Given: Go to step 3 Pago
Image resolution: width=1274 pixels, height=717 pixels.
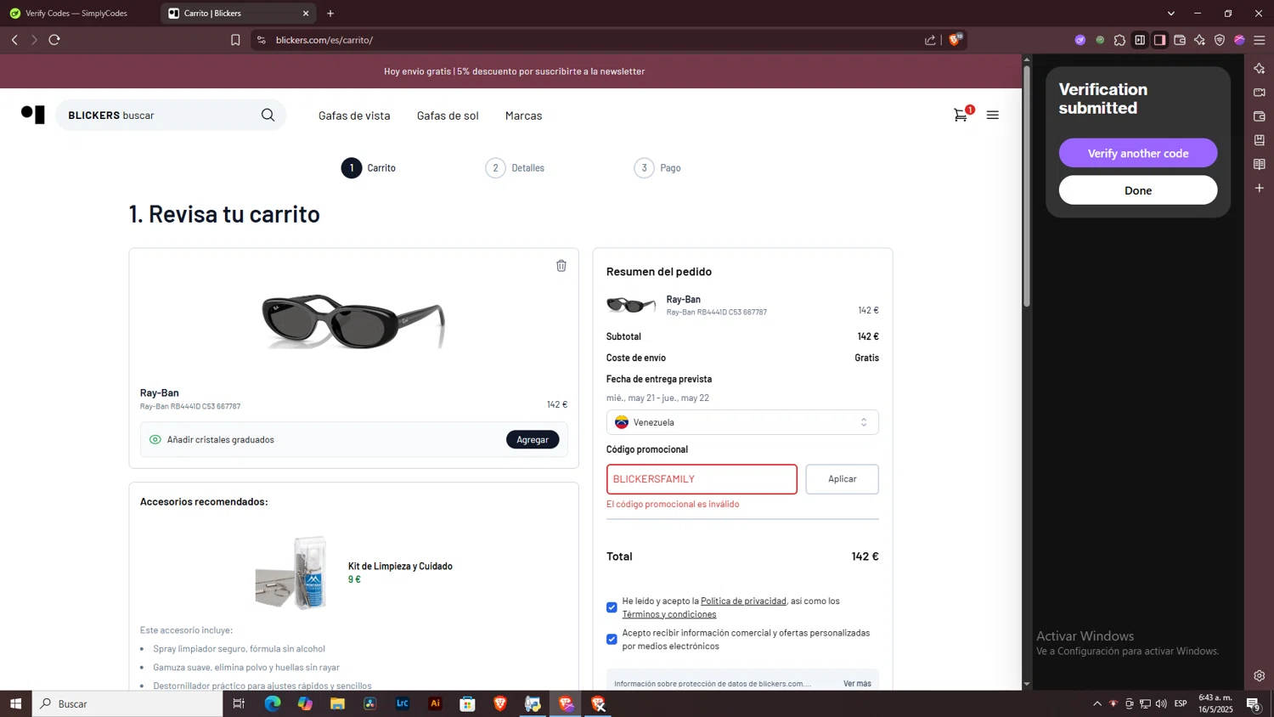Looking at the screenshot, I should pyautogui.click(x=657, y=168).
